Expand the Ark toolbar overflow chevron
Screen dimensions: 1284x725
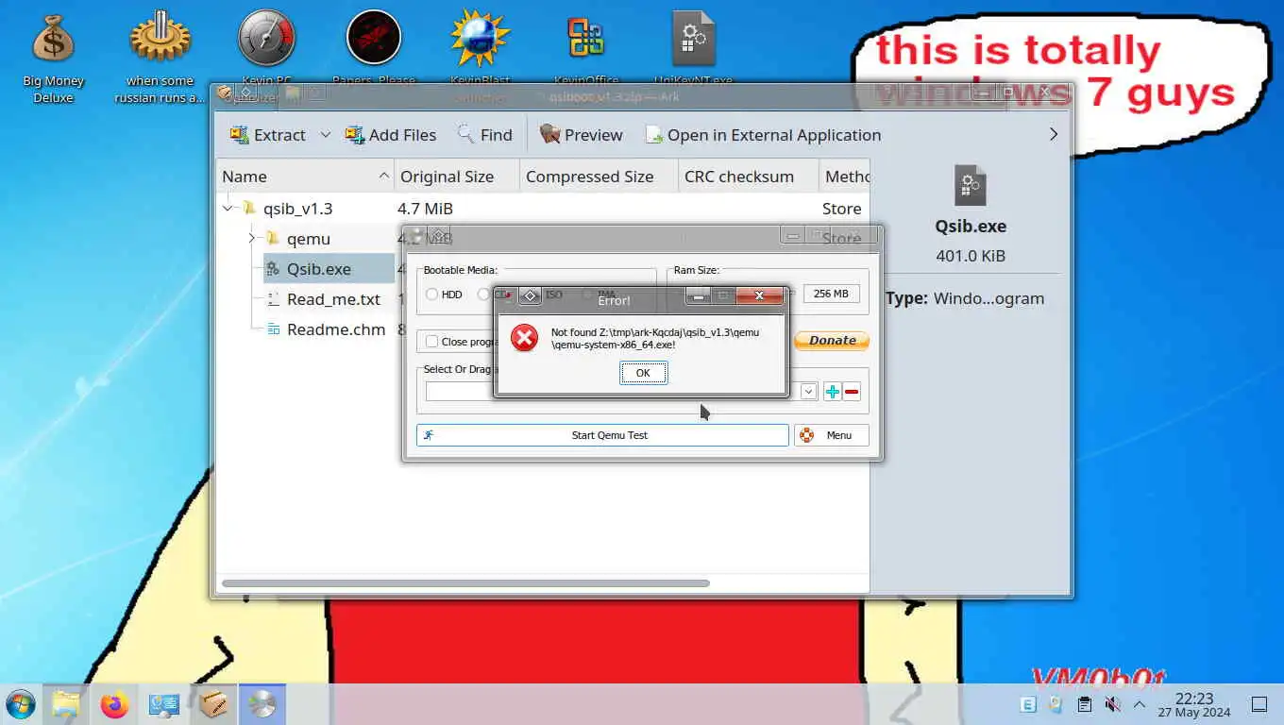[1054, 135]
